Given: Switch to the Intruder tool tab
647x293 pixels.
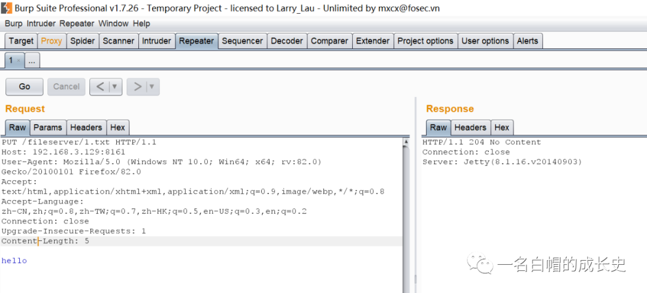Looking at the screenshot, I should pos(156,41).
